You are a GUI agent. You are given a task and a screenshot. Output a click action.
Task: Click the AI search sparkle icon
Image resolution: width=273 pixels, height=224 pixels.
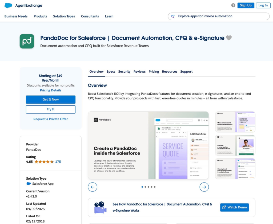click(x=173, y=16)
